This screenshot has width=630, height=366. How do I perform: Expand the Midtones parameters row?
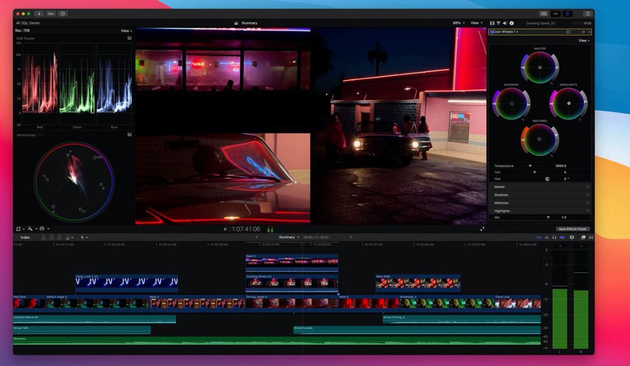[x=540, y=203]
